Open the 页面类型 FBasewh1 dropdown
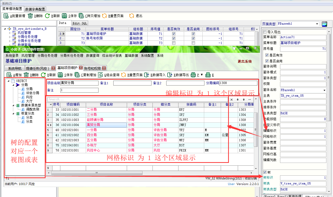The height and width of the screenshot is (197, 333). [317, 24]
